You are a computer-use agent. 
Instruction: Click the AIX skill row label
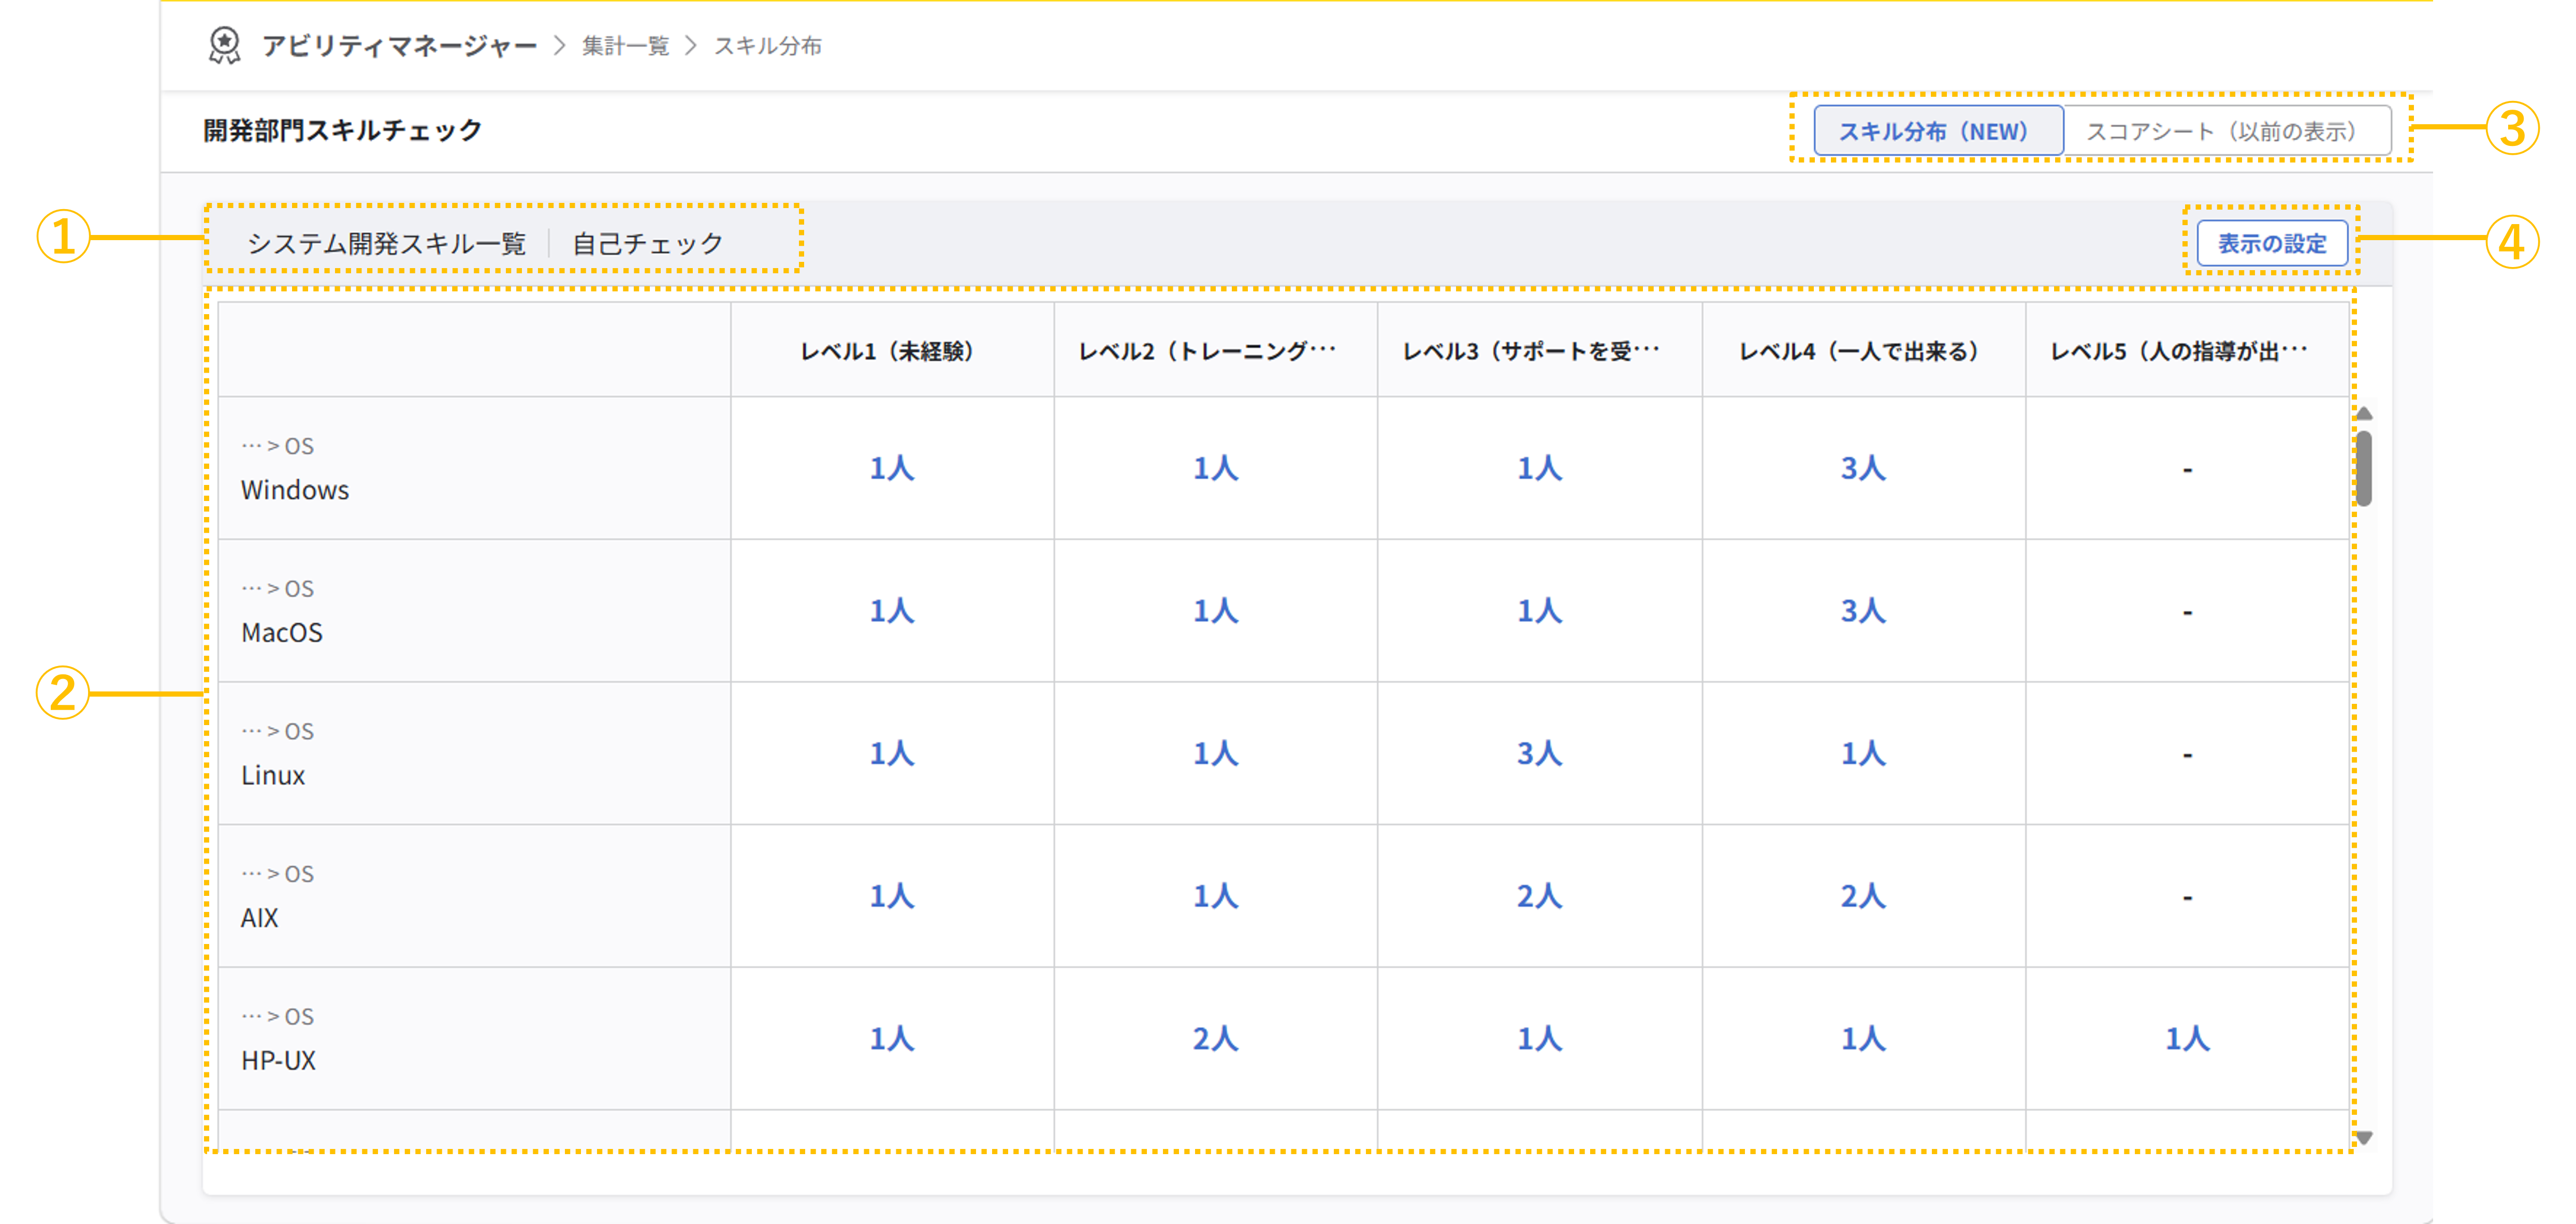coord(259,918)
